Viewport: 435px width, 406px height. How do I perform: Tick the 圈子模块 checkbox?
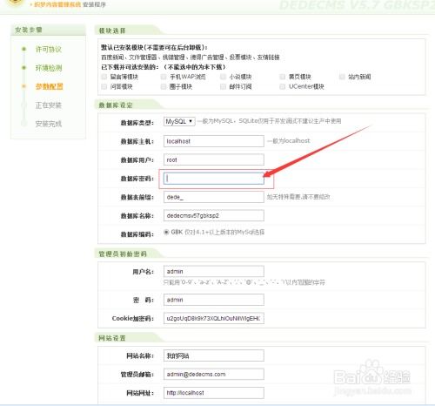164,86
